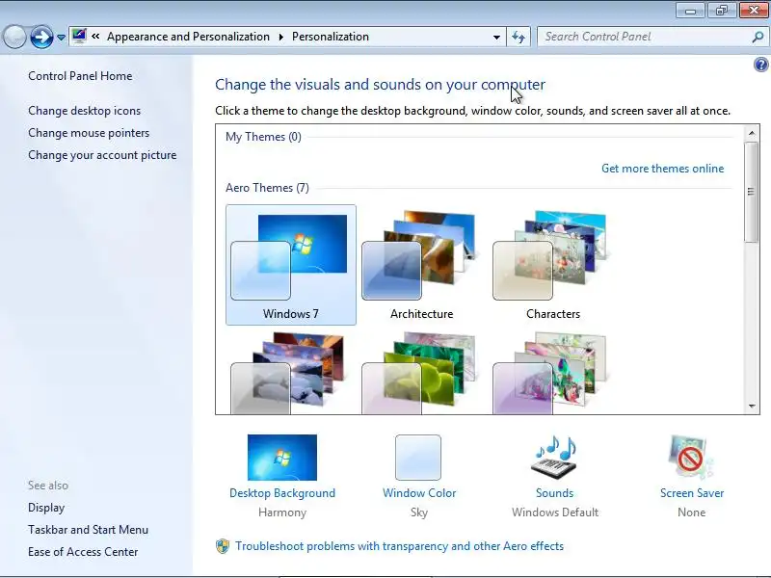The width and height of the screenshot is (771, 578).
Task: Open the Window Color swatch icon
Action: click(x=418, y=457)
